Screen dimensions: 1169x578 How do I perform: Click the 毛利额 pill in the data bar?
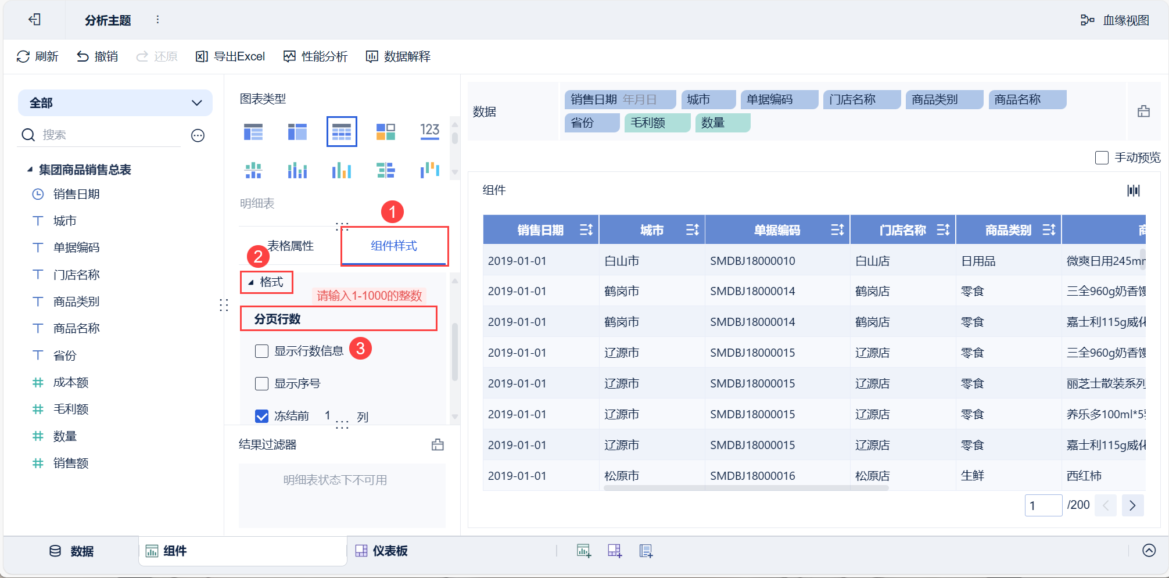[657, 123]
